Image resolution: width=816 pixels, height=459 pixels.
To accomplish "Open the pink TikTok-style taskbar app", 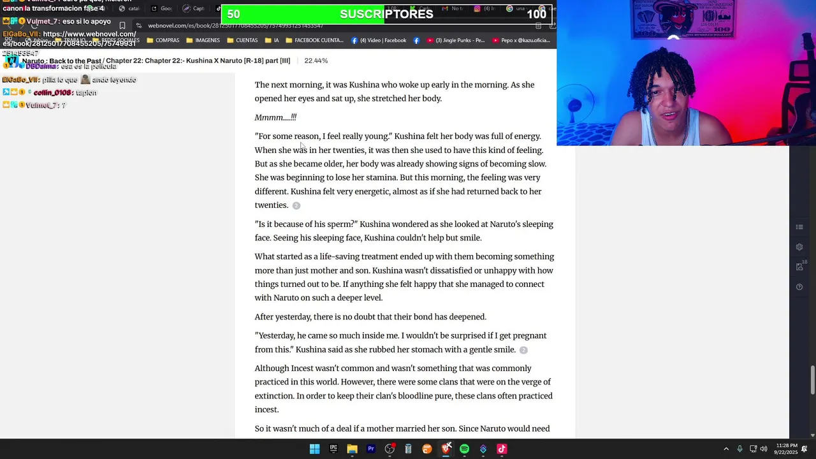I will click(x=502, y=449).
